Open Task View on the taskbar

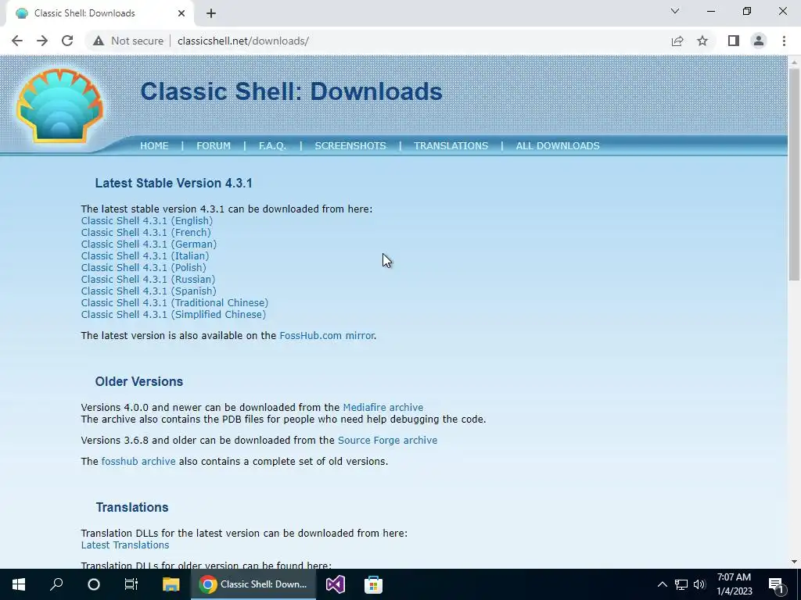point(131,584)
